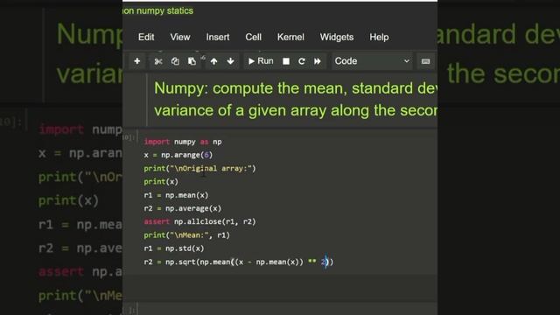The image size is (560, 315).
Task: Open the cell type dropdown showing Code
Action: (x=372, y=61)
